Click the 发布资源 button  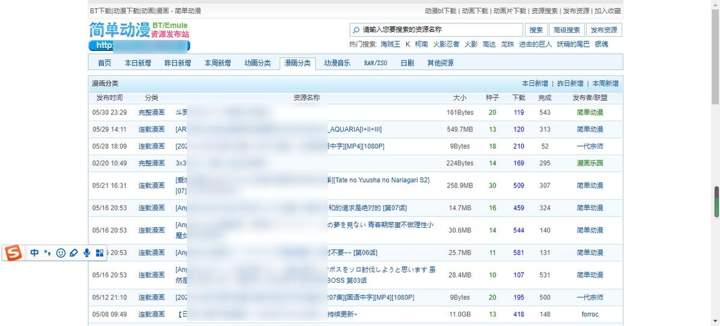[604, 30]
